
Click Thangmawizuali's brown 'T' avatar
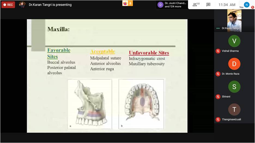[x=234, y=109]
